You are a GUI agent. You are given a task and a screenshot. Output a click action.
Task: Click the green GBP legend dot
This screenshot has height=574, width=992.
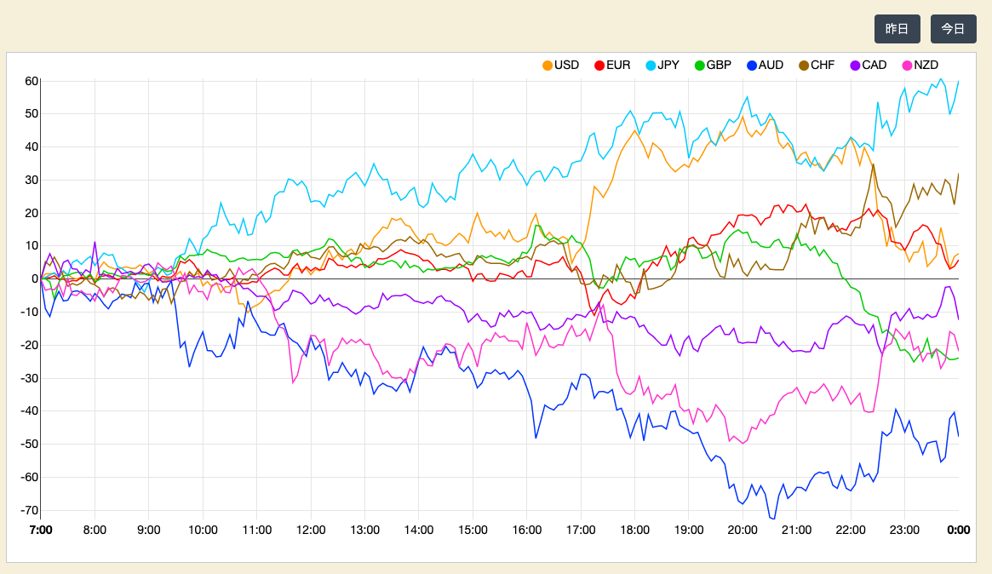[x=700, y=66]
